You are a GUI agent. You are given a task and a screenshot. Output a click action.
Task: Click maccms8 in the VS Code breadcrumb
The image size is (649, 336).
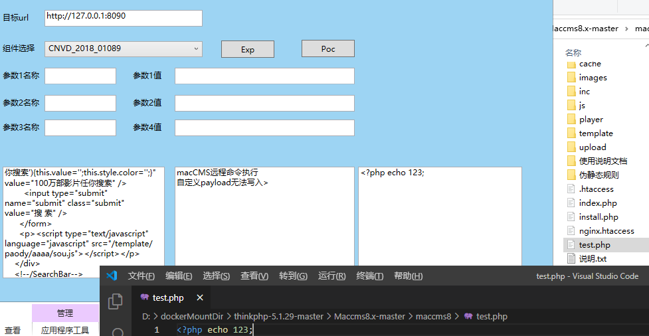click(433, 317)
